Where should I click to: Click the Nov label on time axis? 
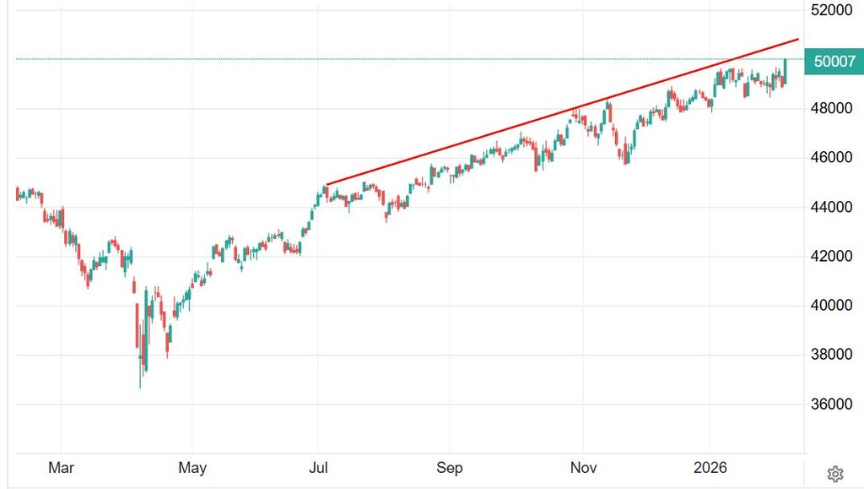[583, 467]
